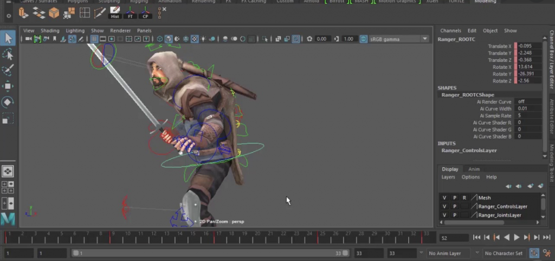This screenshot has width=555, height=261.
Task: Activate the Move tool
Action: point(8,86)
